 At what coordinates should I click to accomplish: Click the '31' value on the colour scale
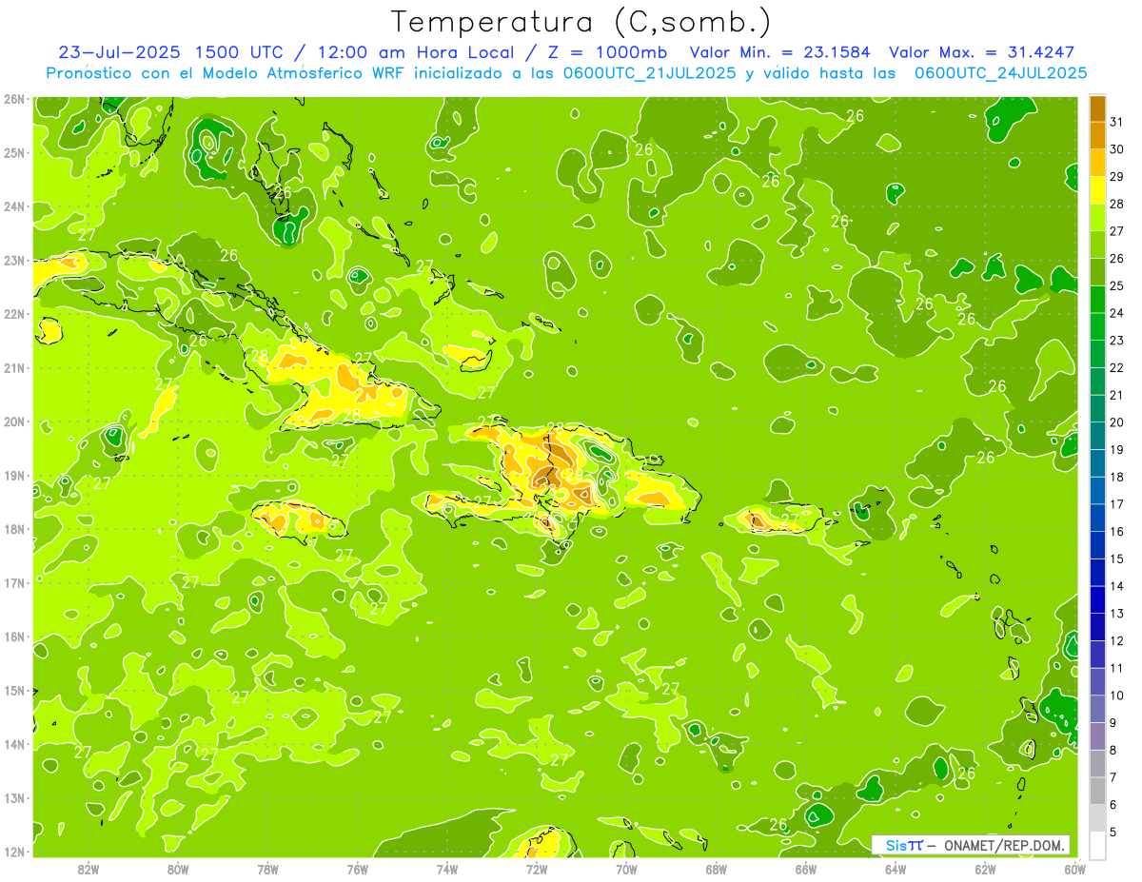(1117, 122)
